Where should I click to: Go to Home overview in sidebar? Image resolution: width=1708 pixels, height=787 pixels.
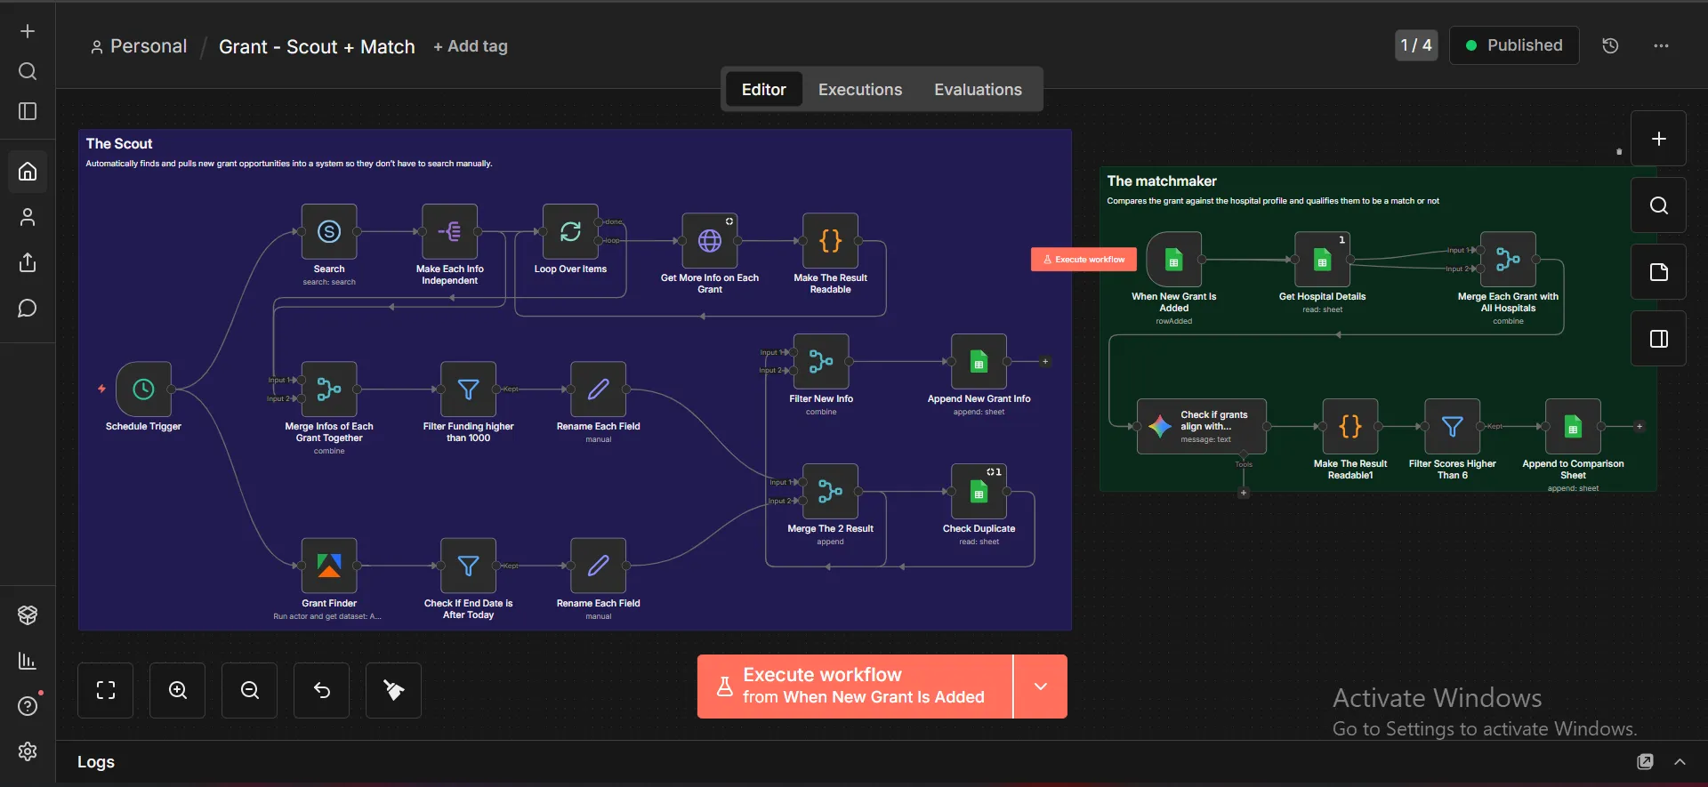tap(28, 171)
